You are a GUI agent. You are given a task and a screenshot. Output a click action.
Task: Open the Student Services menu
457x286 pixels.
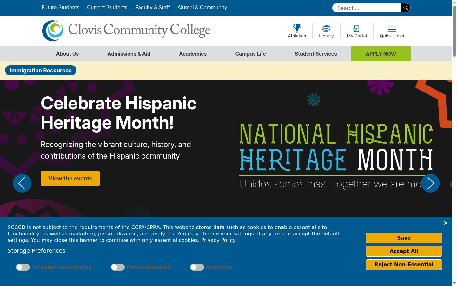[x=316, y=54]
